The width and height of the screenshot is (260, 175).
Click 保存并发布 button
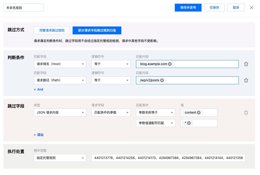pos(188,8)
